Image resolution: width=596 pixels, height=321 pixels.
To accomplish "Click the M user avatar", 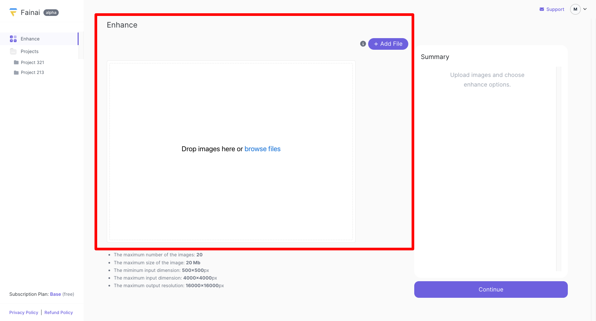I will coord(575,9).
